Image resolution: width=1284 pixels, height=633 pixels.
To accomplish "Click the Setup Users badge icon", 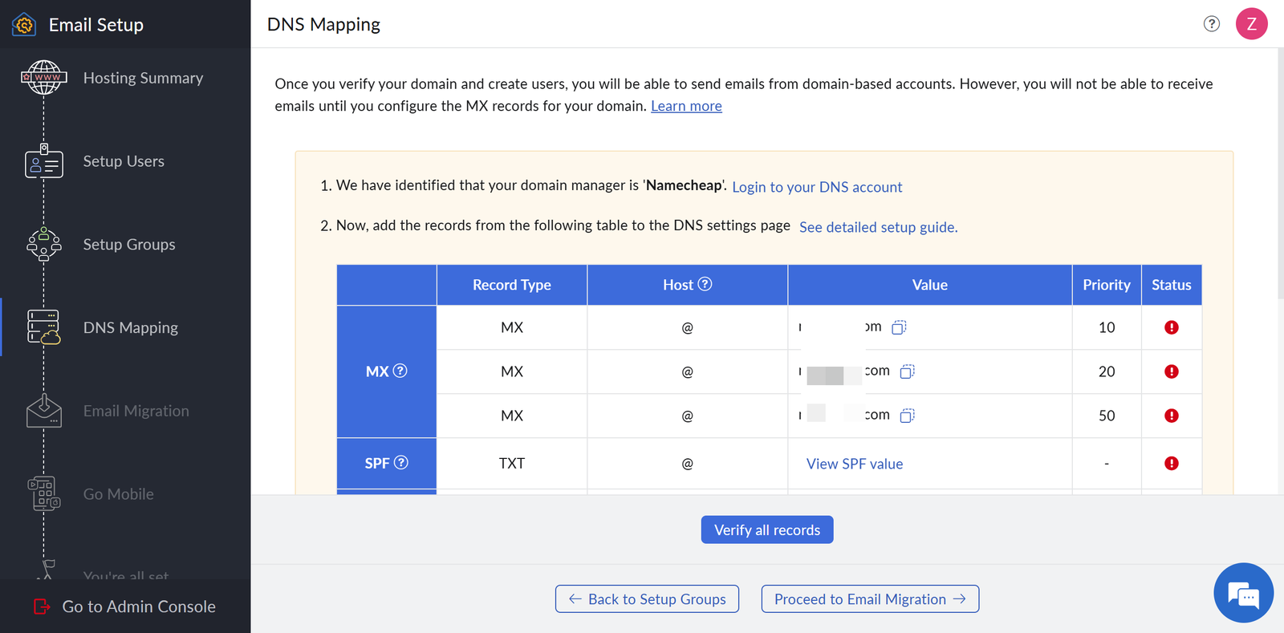I will (44, 161).
